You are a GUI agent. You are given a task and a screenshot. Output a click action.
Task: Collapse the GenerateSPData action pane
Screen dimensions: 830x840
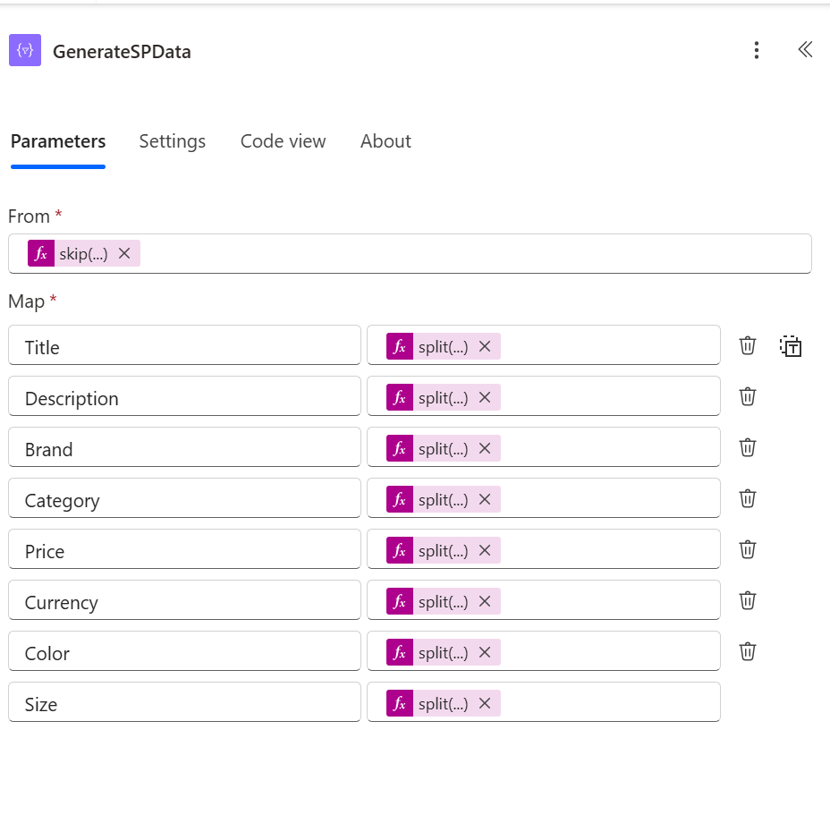[804, 50]
